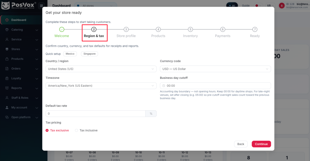Expand the Stores menu chevron
This screenshot has height=161, width=310.
click(x=37, y=49)
